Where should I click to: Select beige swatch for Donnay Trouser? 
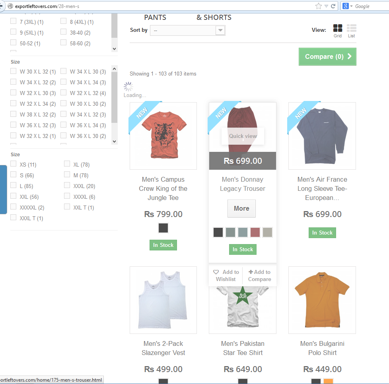coord(267,232)
